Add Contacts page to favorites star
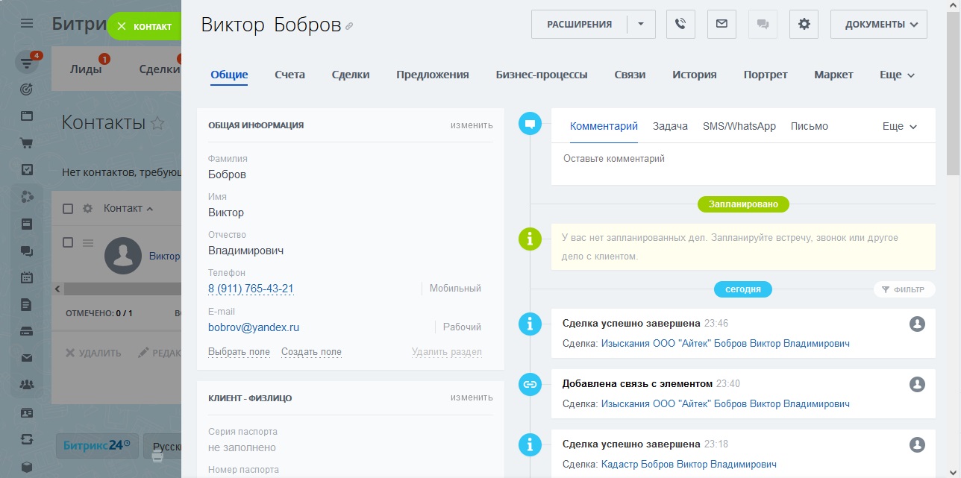The height and width of the screenshot is (478, 961). (x=157, y=123)
